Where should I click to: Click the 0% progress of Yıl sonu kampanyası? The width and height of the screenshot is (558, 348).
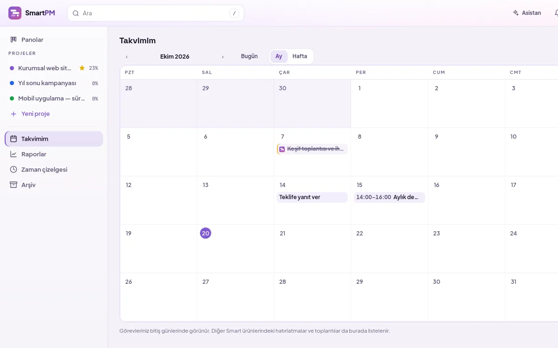click(x=95, y=83)
